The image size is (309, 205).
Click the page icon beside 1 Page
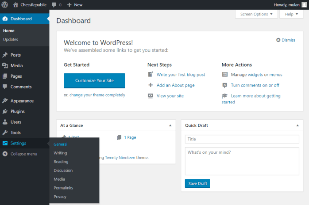click(119, 137)
